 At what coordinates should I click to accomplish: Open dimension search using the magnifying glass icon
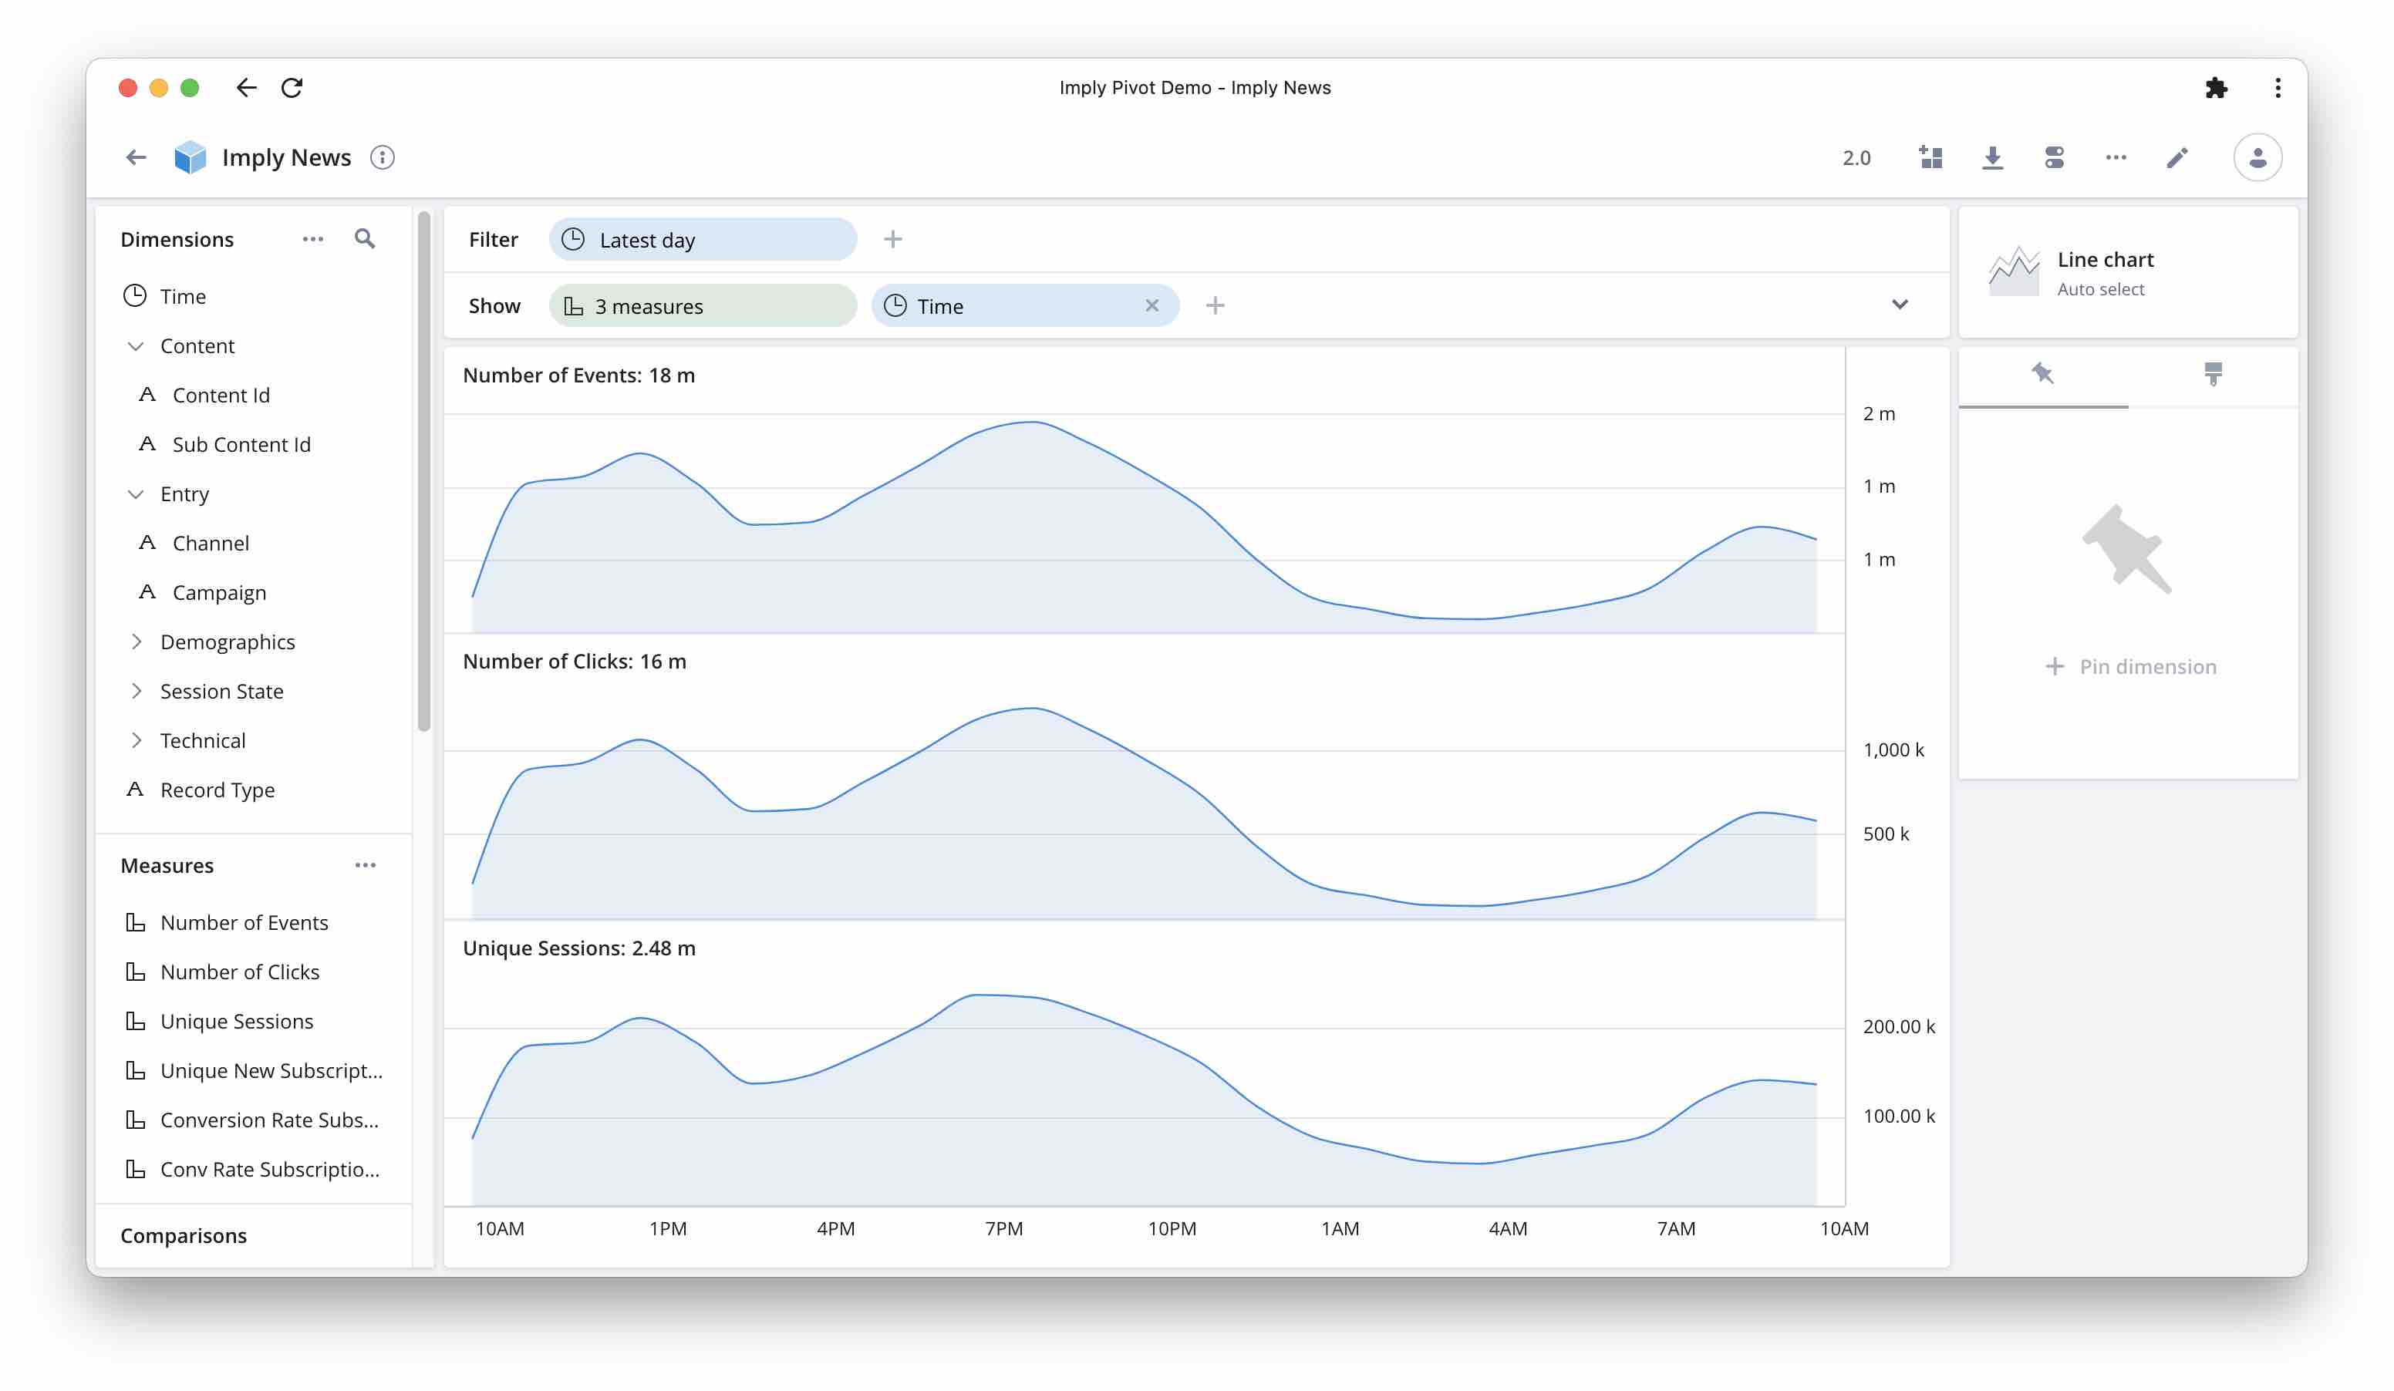tap(365, 238)
